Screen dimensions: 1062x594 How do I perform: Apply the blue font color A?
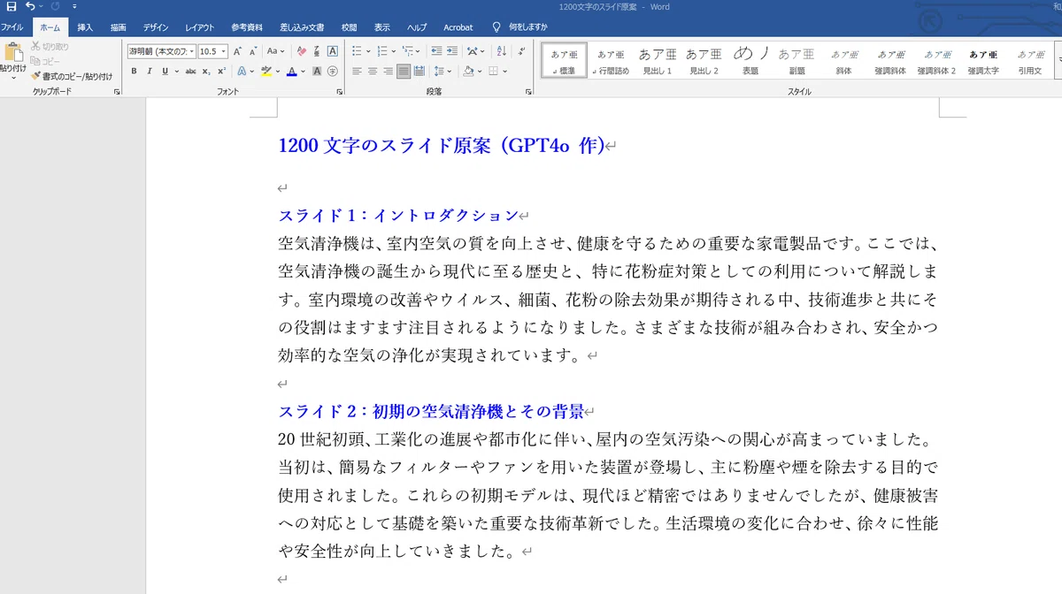point(291,71)
